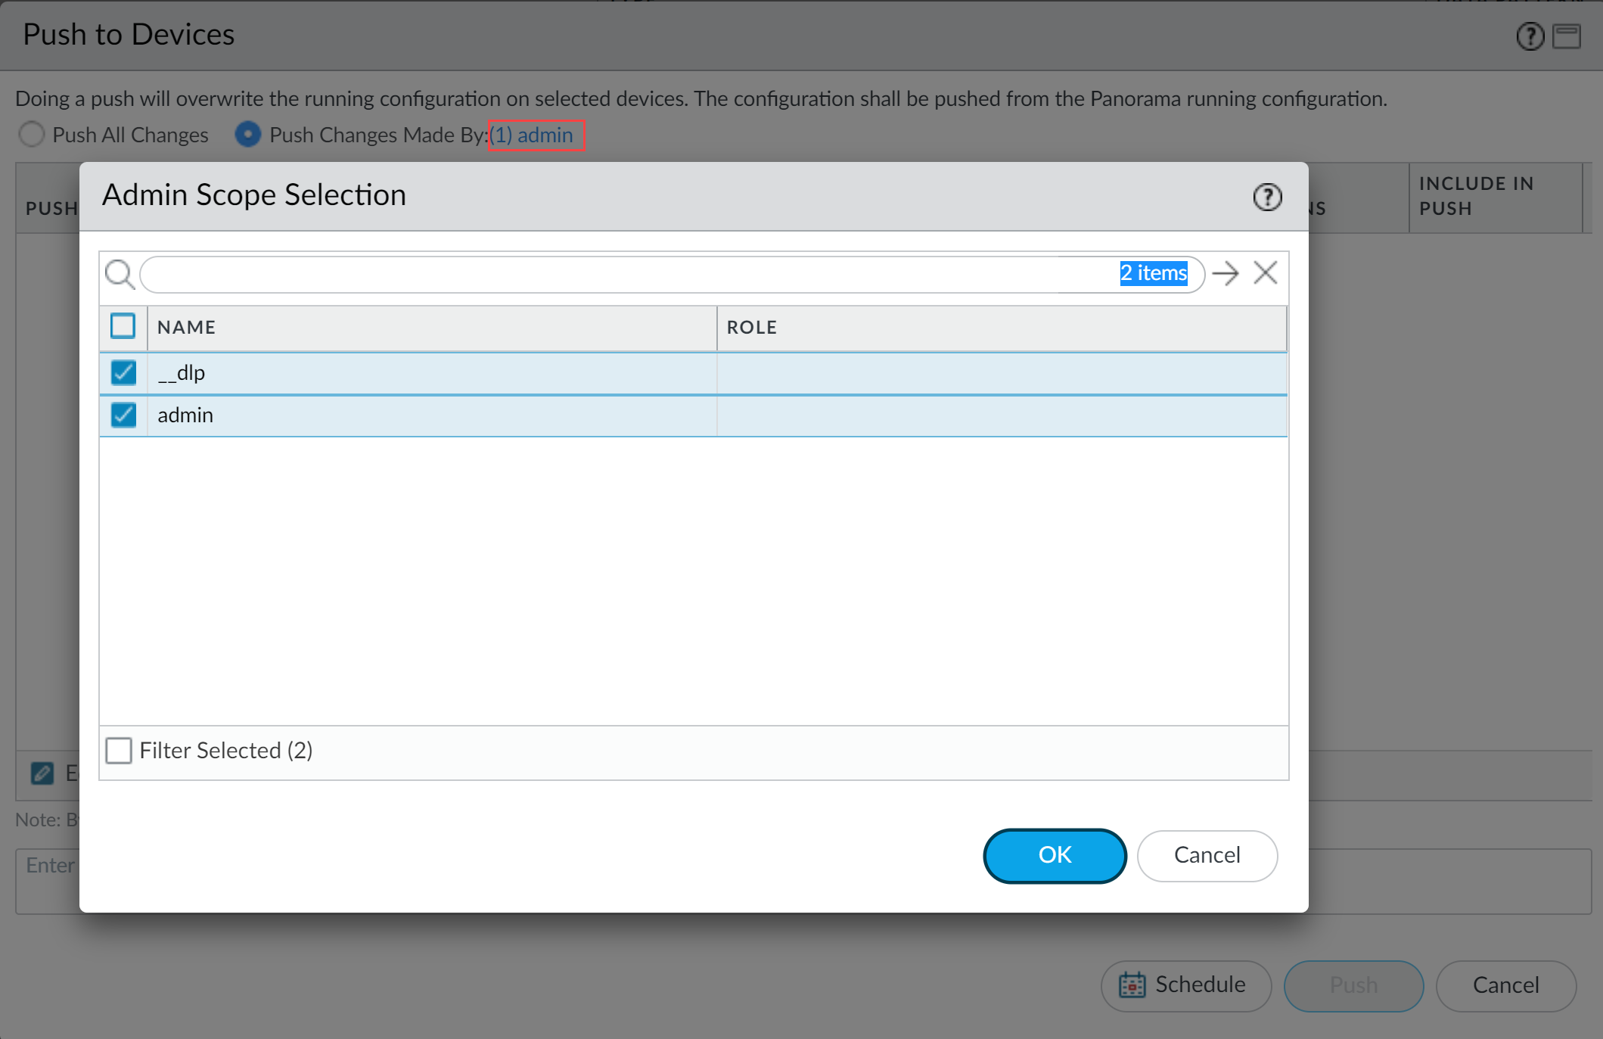
Task: Select the Push All Changes radio button
Action: tap(32, 135)
